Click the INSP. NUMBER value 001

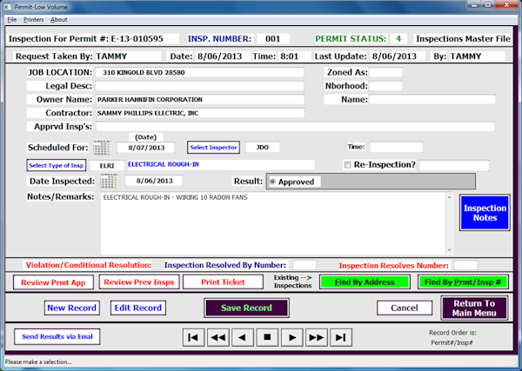tap(273, 38)
